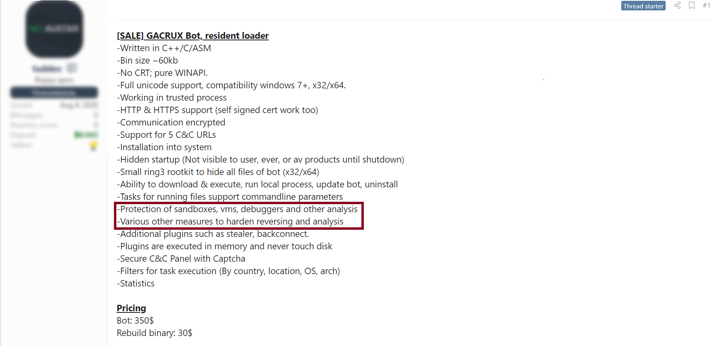Click the Aug joined date value
The height and width of the screenshot is (346, 720).
tap(79, 105)
